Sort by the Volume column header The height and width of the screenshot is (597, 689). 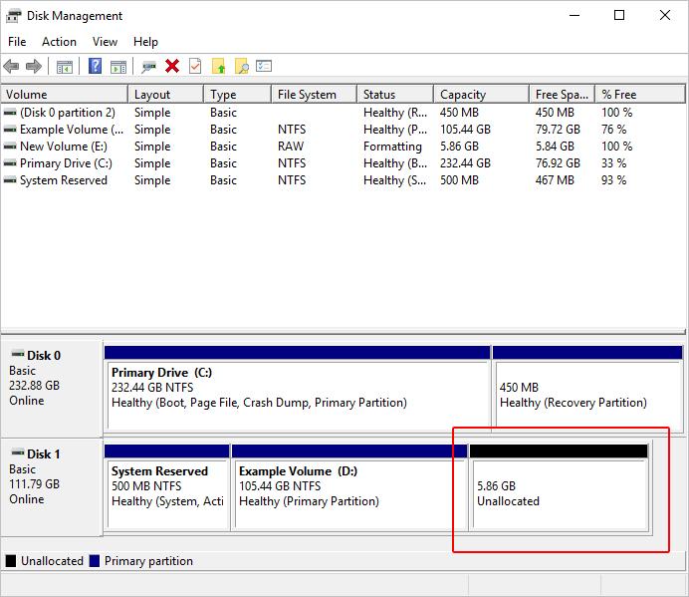point(65,94)
